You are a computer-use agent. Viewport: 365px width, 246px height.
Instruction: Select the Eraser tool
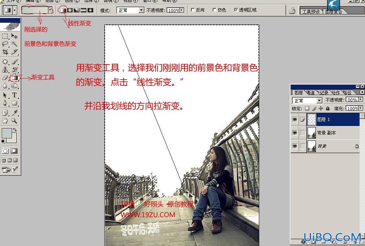pyautogui.click(x=5, y=78)
